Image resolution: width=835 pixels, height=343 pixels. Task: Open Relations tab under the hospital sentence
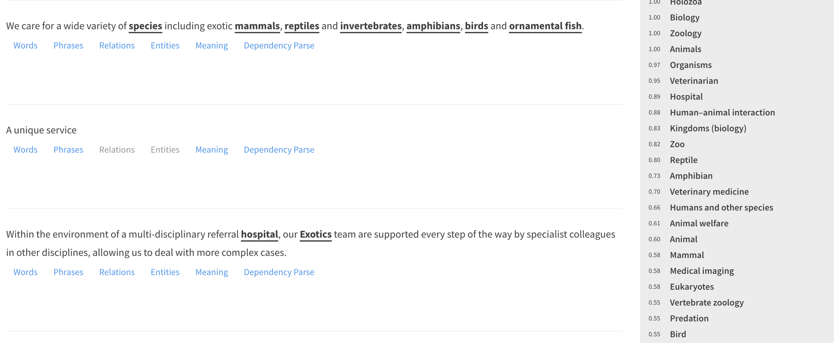point(117,272)
